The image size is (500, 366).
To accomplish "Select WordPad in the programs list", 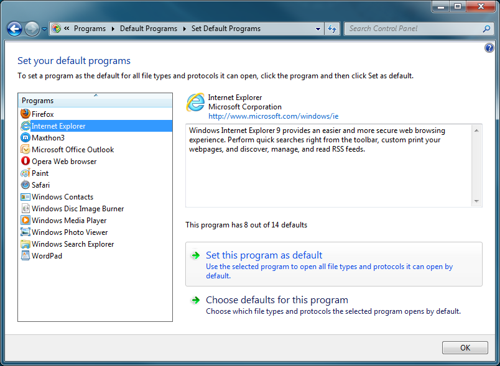I will [x=95, y=255].
